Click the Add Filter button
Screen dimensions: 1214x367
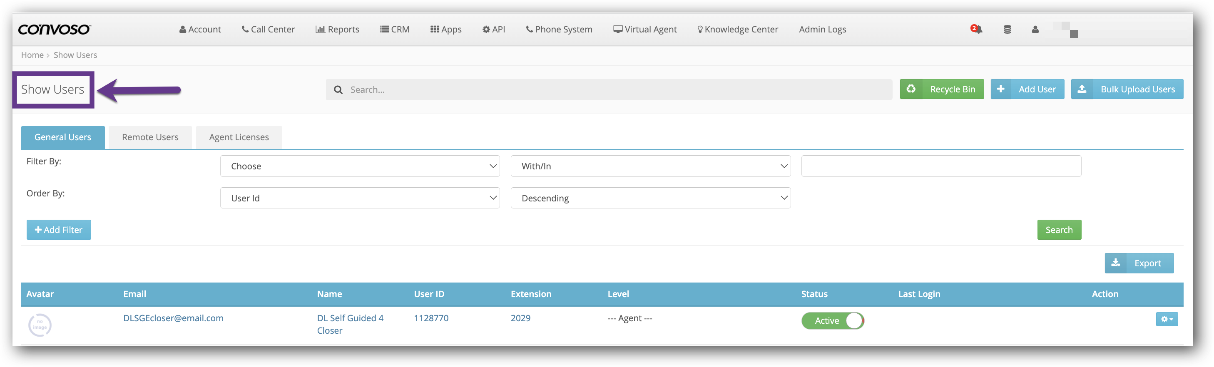tap(59, 229)
